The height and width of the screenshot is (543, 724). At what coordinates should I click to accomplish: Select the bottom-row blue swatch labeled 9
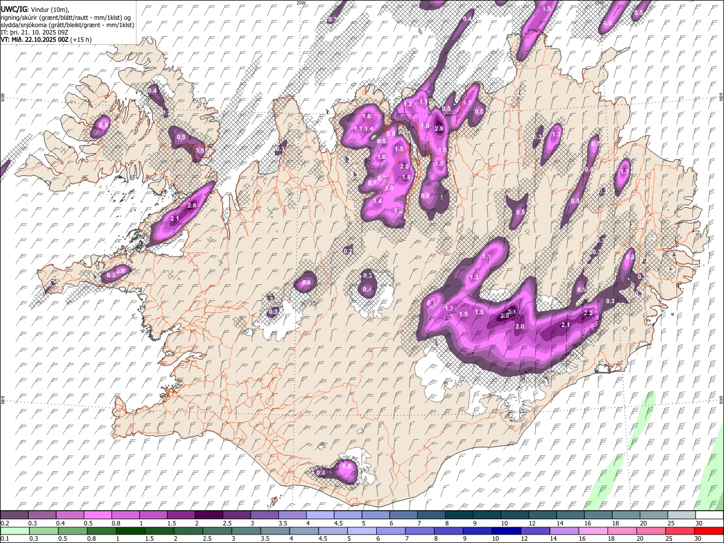(x=477, y=531)
